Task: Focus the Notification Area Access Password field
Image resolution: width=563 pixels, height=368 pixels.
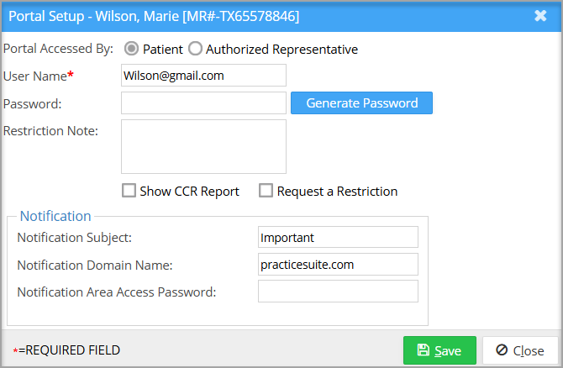Action: [x=338, y=292]
